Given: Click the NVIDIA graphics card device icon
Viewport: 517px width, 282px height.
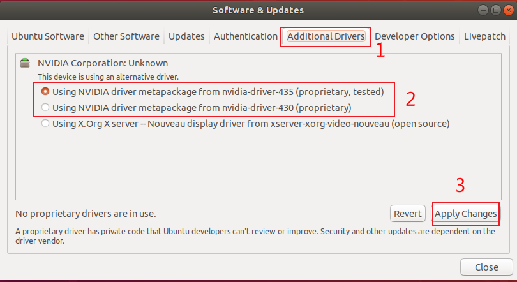Looking at the screenshot, I should click(25, 63).
